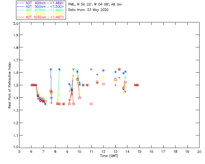Click the red square marker at 12 GMT
The image size is (205, 164).
[103, 84]
